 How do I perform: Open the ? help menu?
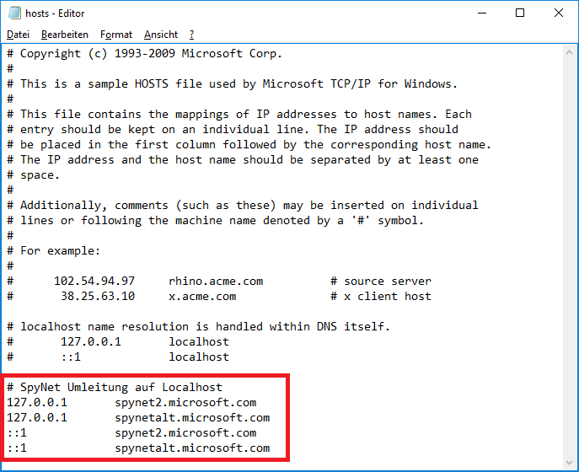coord(191,35)
